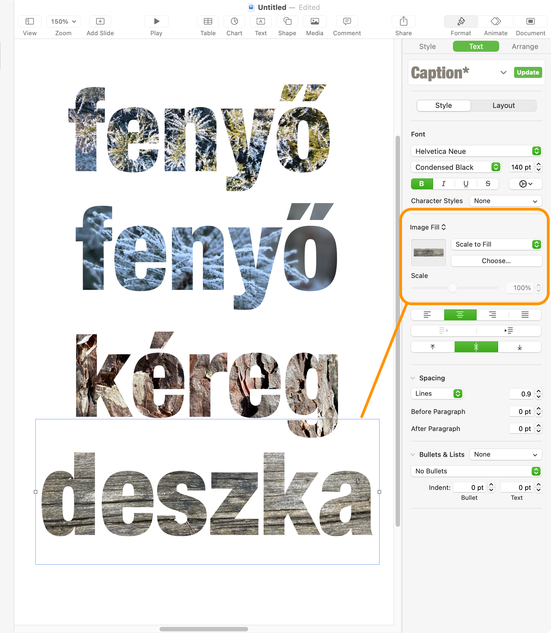Viewport: 551px width, 633px height.
Task: Toggle Italic text formatting
Action: (x=443, y=184)
